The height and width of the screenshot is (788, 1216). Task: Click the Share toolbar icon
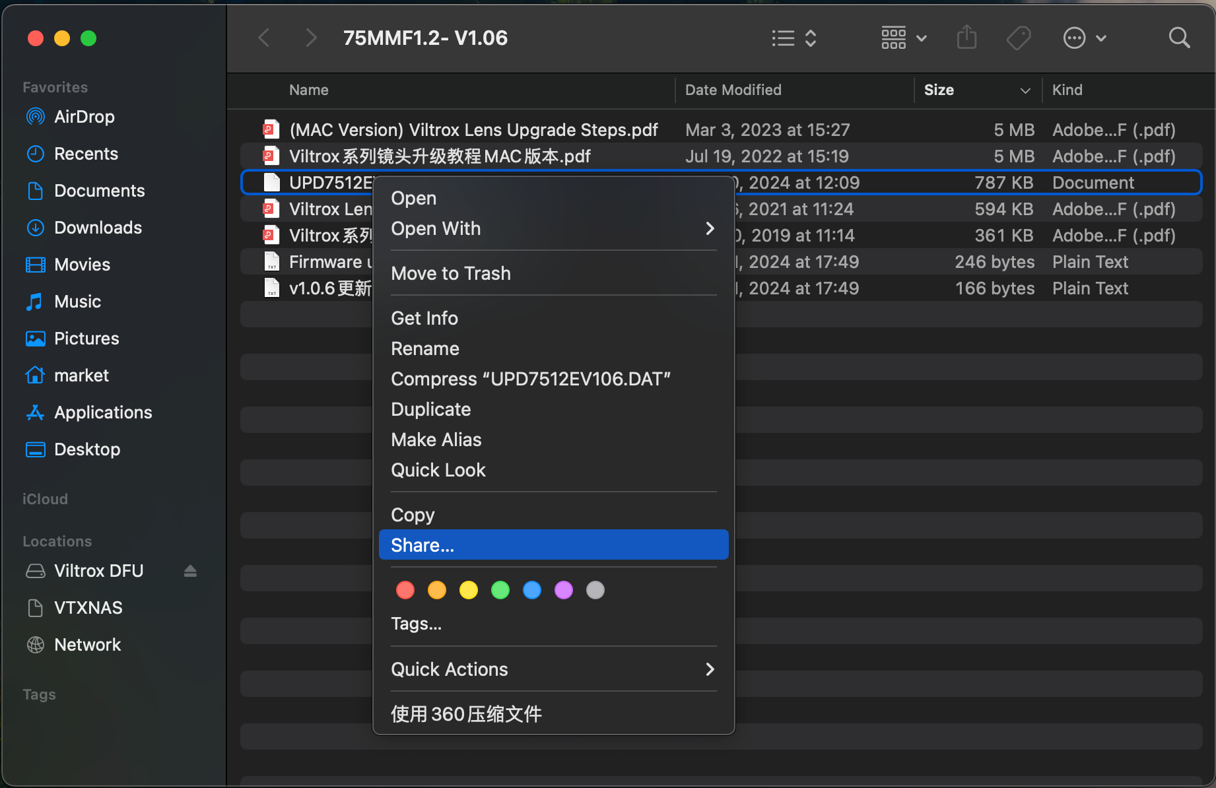[x=966, y=38]
